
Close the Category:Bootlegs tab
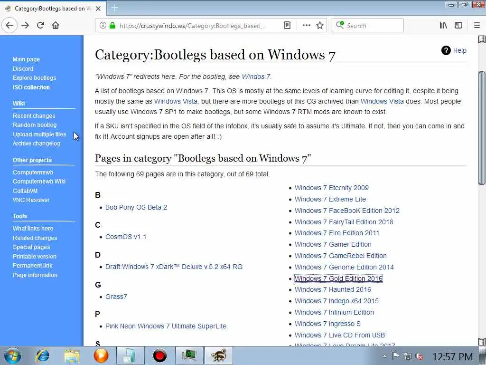click(98, 9)
